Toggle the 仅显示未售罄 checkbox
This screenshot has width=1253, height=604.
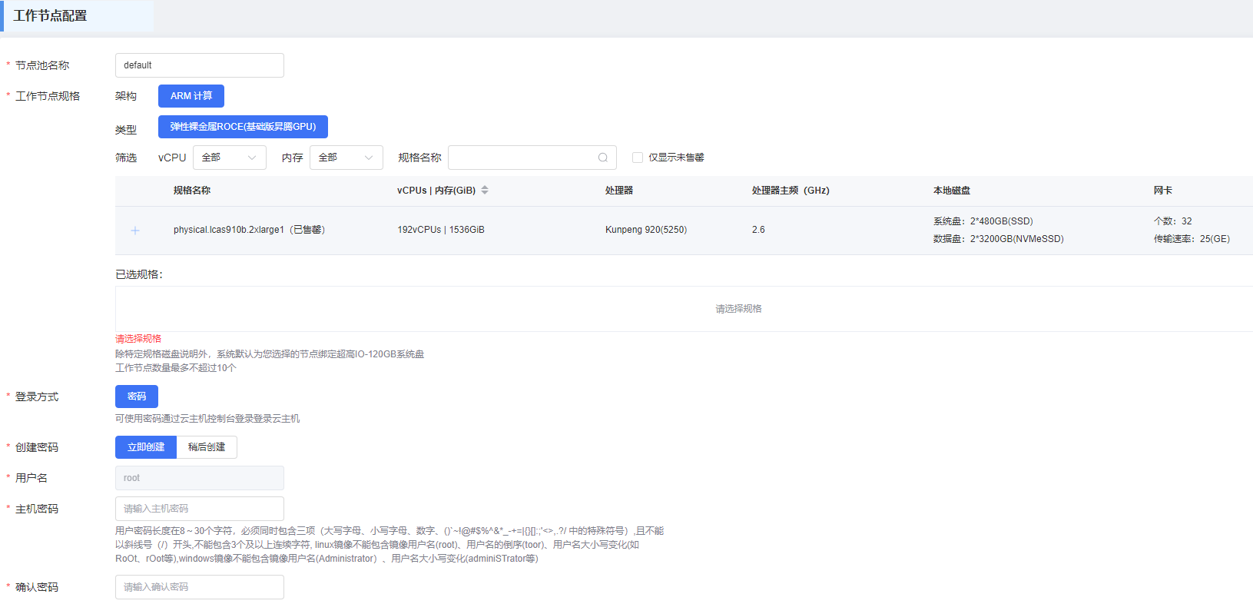[x=638, y=158]
